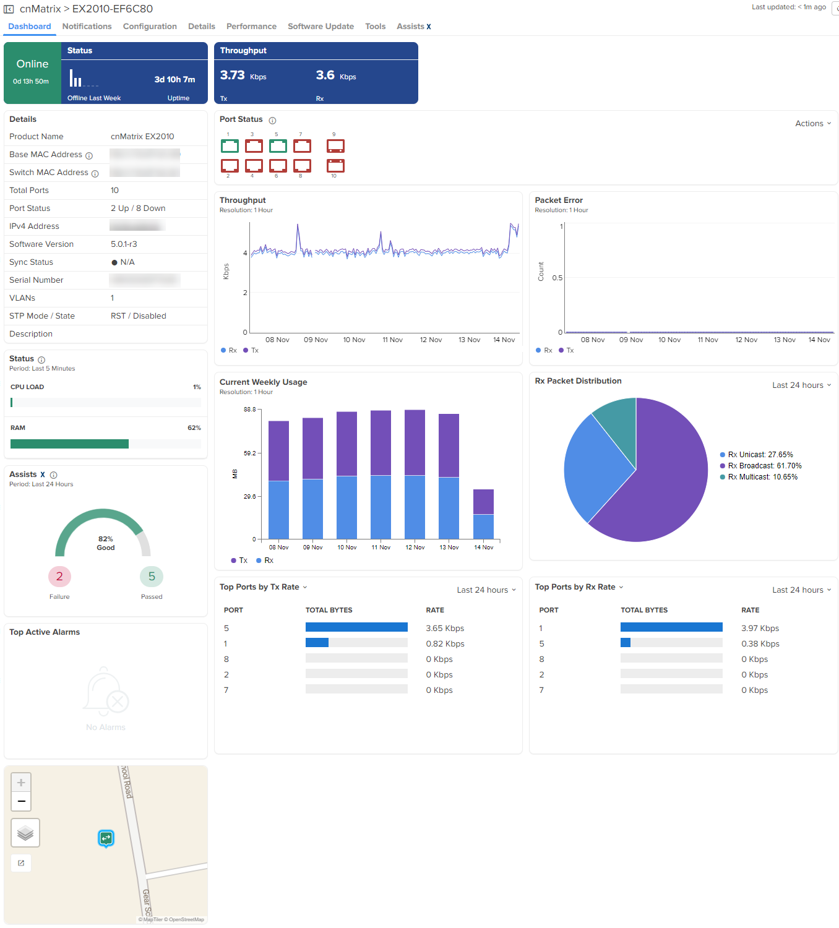Select port 10 icon in Port Status
The image size is (839, 928).
pyautogui.click(x=335, y=165)
